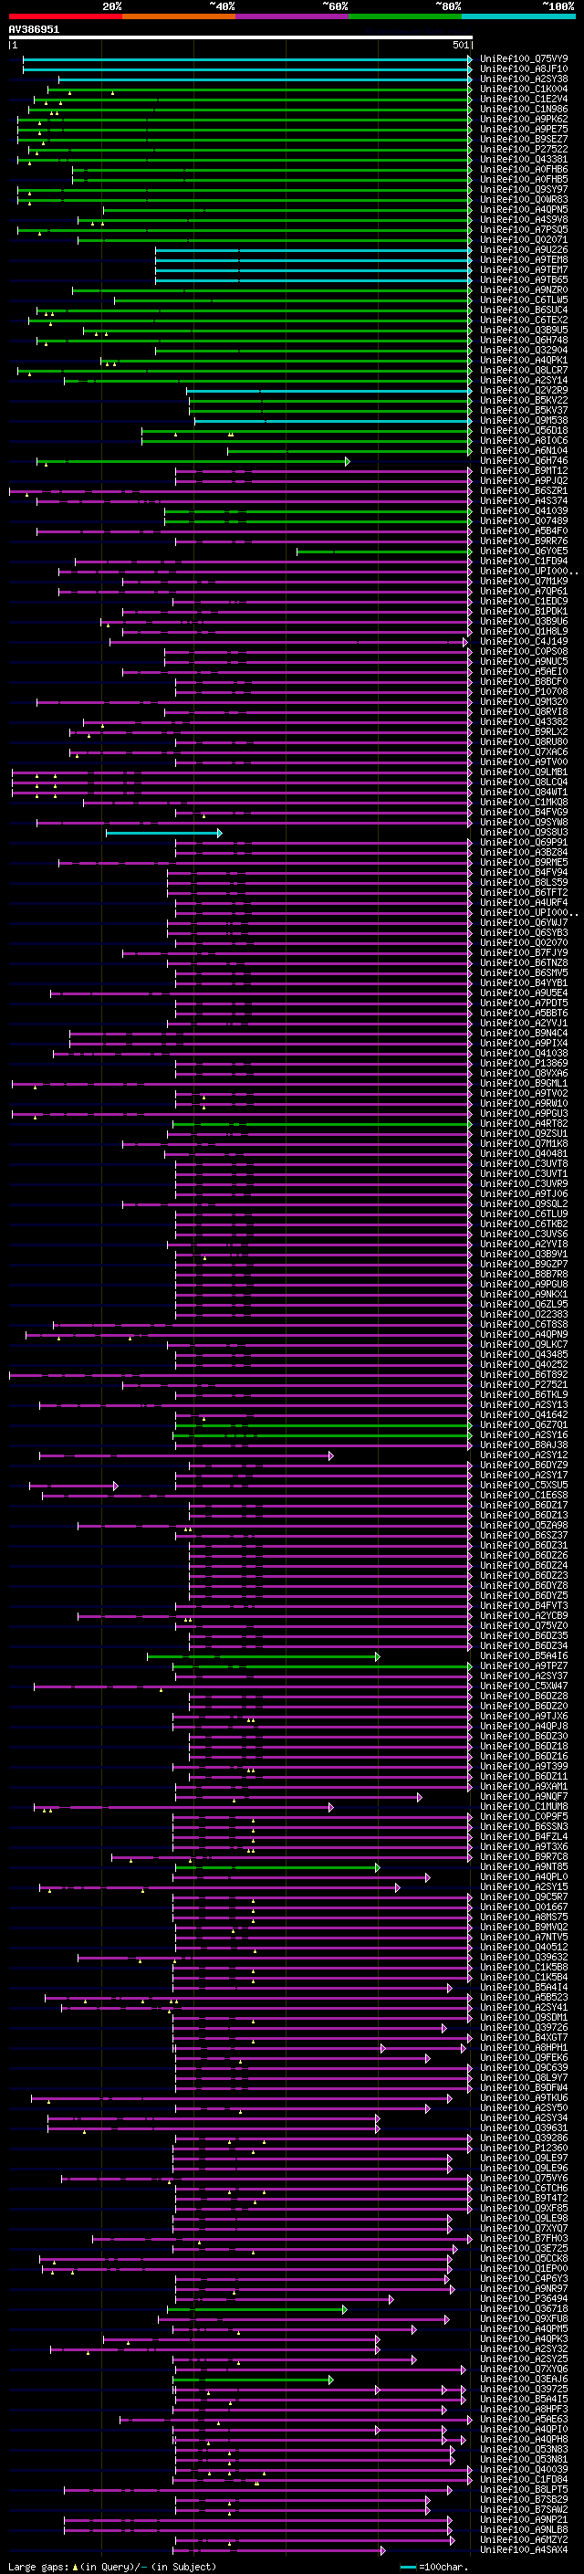Click the green ~80% identity legend bar
Image resolution: width=584 pixels, height=2574 pixels.
(x=405, y=16)
